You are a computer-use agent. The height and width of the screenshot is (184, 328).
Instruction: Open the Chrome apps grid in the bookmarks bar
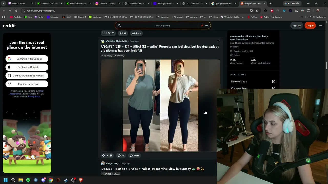(x=3, y=17)
